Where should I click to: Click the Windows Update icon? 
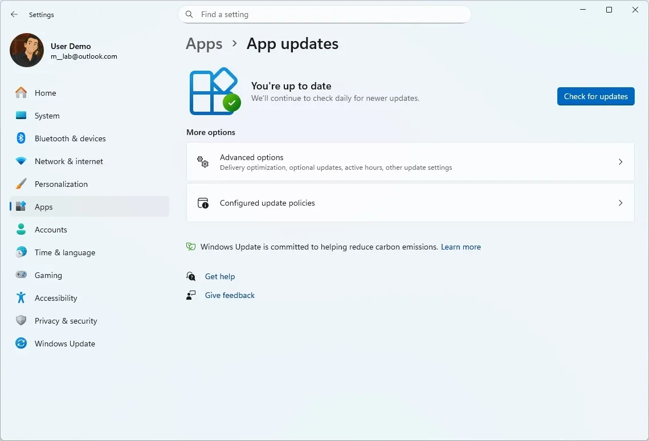pyautogui.click(x=21, y=344)
